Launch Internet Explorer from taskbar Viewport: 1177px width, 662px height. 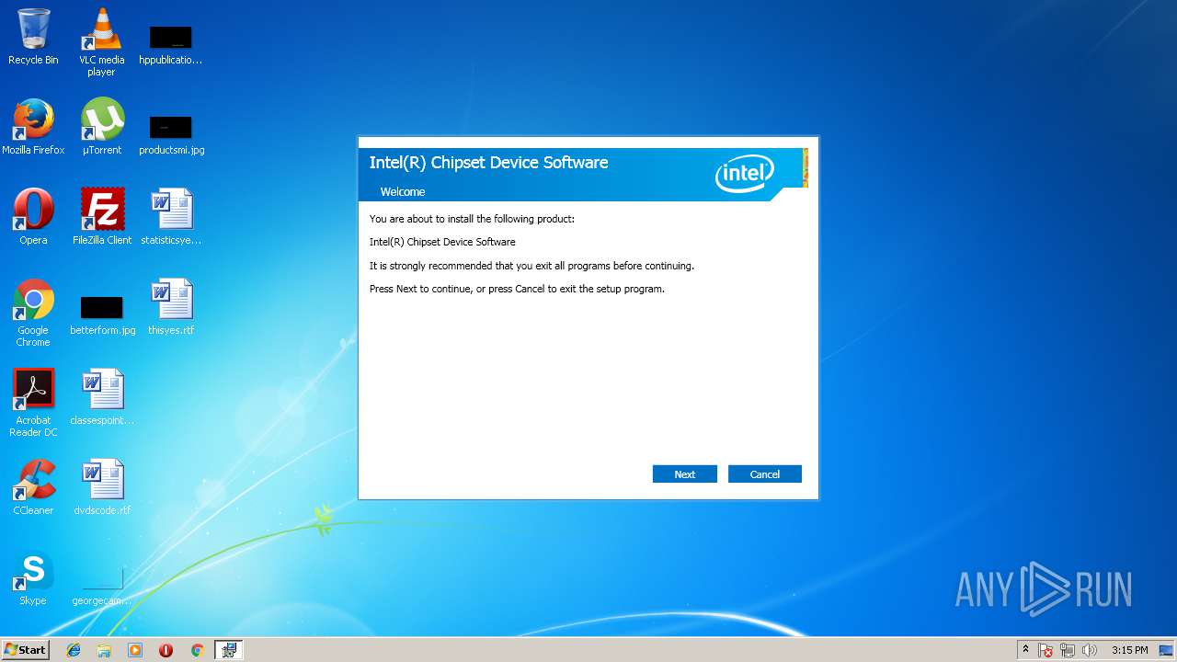[74, 650]
